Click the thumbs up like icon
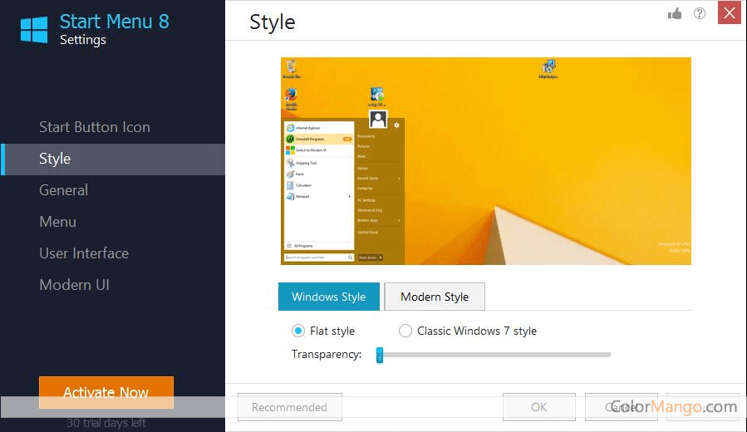 (674, 13)
